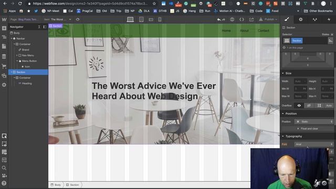Click Section in the bottom breadcrumb

pos(72,185)
